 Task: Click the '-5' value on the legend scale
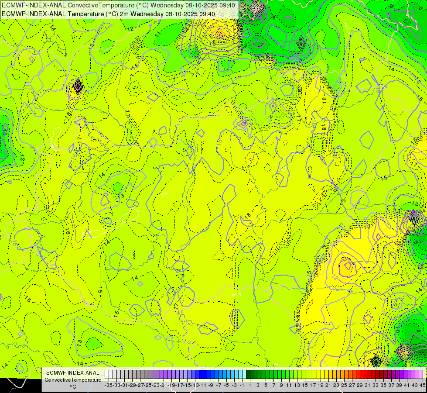[x=226, y=385]
